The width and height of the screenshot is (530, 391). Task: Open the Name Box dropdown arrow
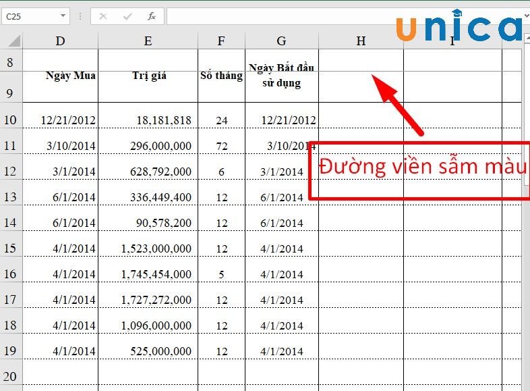coord(63,16)
